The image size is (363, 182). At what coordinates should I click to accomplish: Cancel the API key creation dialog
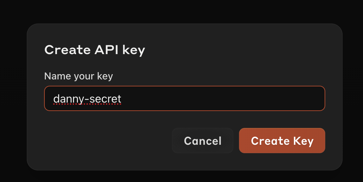(x=203, y=141)
